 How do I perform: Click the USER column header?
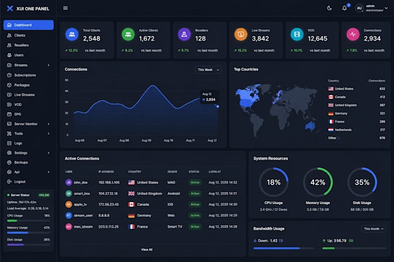click(x=69, y=172)
